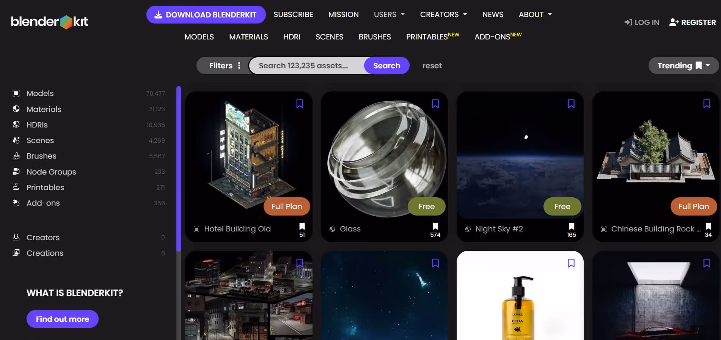Image resolution: width=721 pixels, height=340 pixels.
Task: Click the Node Groups icon in sidebar
Action: click(16, 172)
